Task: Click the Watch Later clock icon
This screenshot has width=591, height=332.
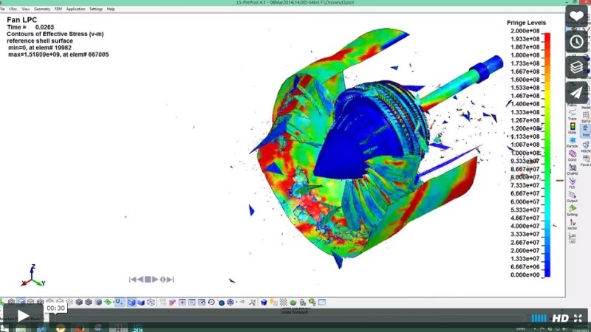Action: [x=577, y=41]
